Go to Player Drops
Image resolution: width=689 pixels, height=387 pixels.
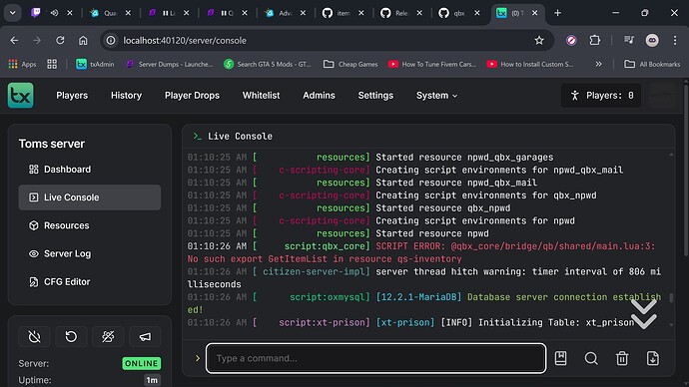pyautogui.click(x=192, y=95)
